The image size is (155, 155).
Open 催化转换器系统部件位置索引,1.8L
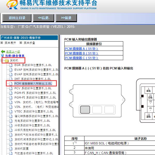pos(36,116)
